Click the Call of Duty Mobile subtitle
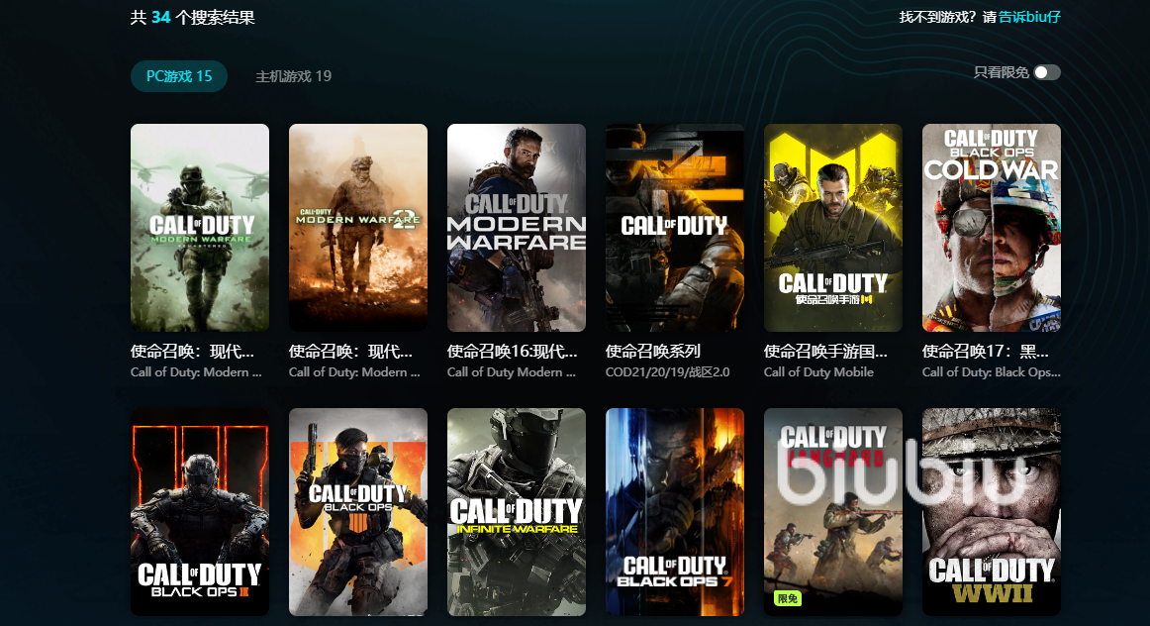The width and height of the screenshot is (1150, 626). coord(818,372)
